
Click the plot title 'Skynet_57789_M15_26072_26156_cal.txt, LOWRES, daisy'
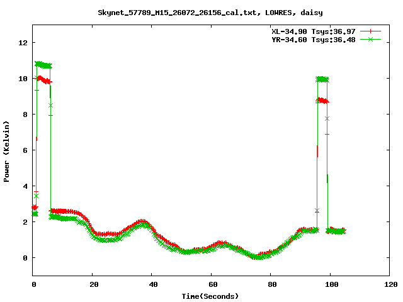210,13
